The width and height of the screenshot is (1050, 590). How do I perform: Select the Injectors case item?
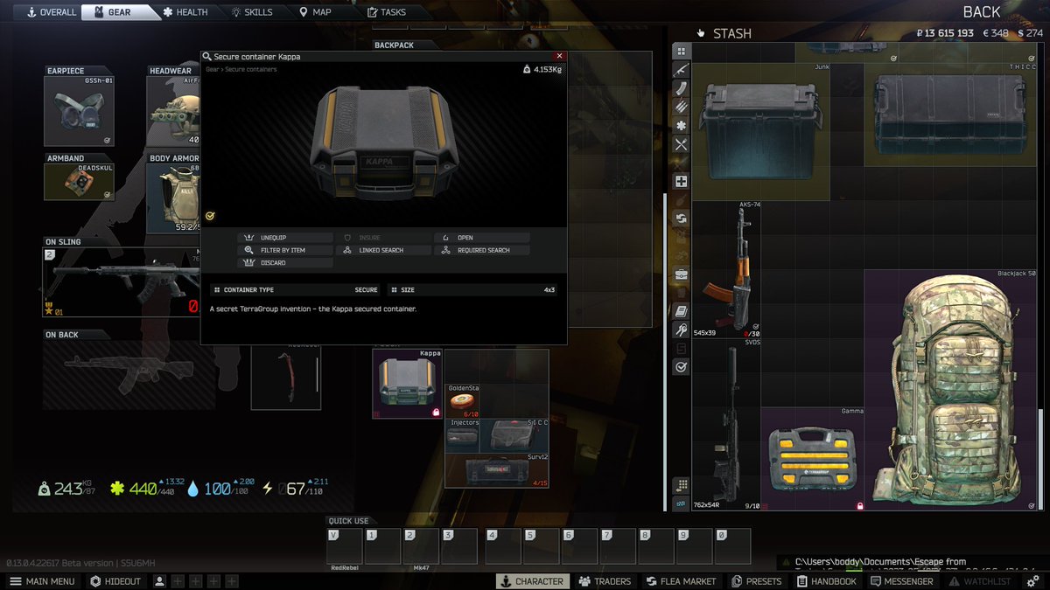point(464,435)
